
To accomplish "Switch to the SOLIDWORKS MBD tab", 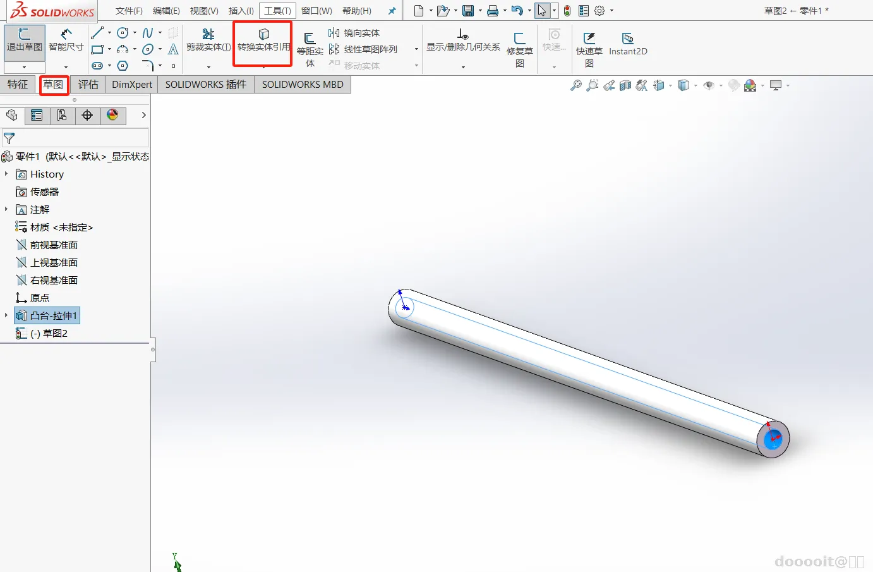I will [x=303, y=85].
